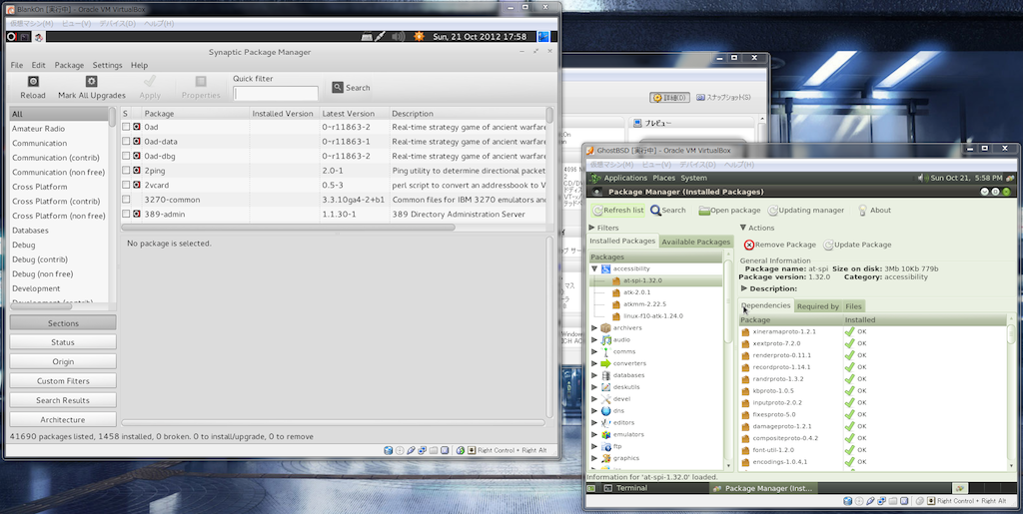
Task: Expand the comms tree category
Action: point(593,351)
